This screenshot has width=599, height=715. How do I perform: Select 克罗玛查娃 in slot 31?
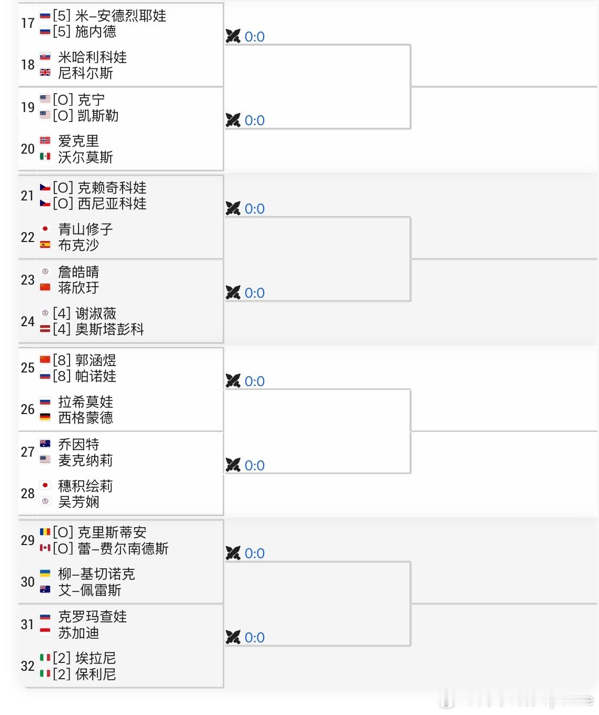pyautogui.click(x=92, y=617)
